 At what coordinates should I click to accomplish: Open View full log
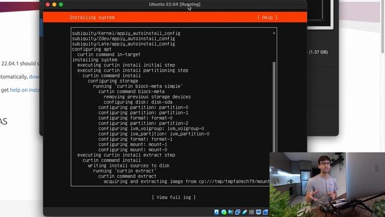(x=174, y=197)
